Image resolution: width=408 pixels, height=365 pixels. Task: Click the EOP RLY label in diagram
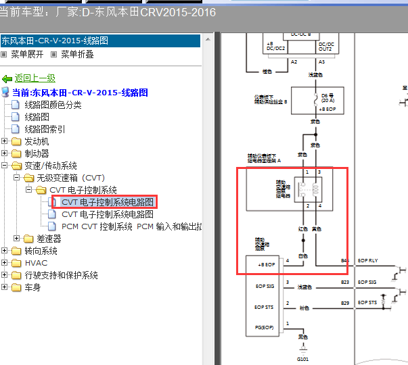tap(367, 260)
